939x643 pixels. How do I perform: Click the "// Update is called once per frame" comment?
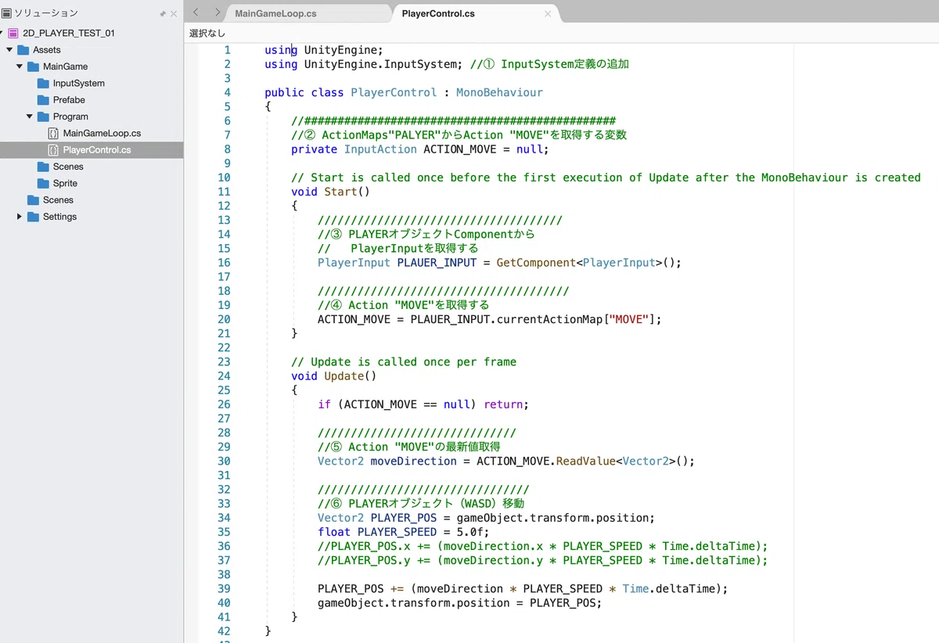click(x=404, y=362)
